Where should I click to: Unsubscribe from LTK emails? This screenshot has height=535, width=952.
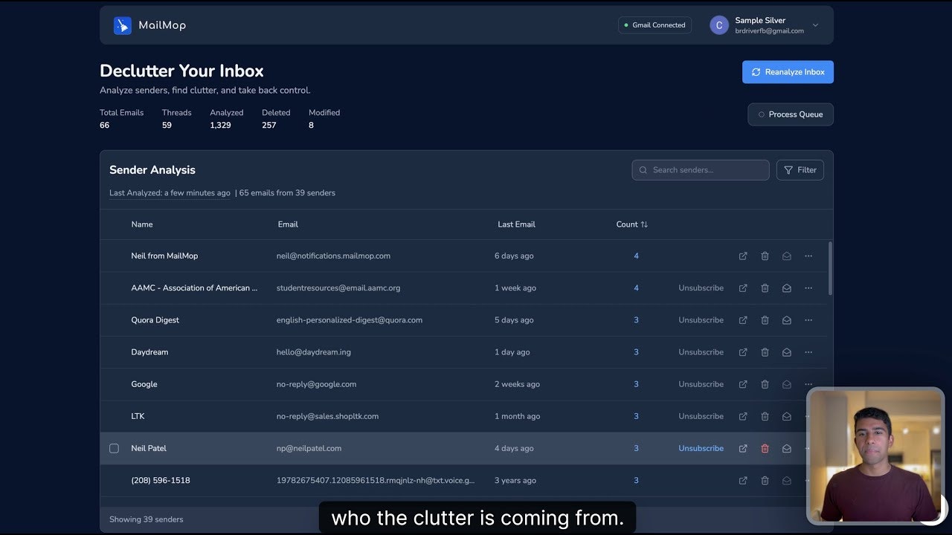coord(701,416)
